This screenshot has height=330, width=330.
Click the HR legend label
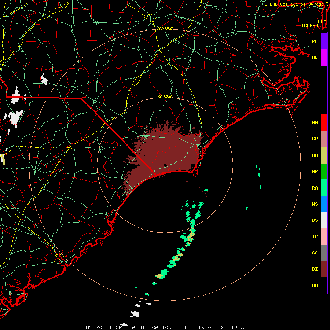point(315,172)
